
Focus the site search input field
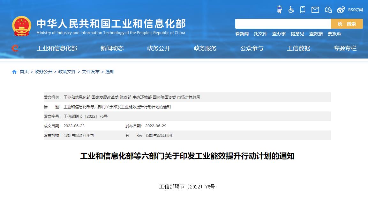[283, 24]
